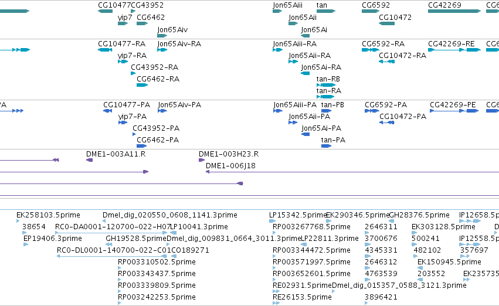Viewport: 499px width, 306px height.
Task: Click the LP15342.5prime EST label
Action: (298, 215)
